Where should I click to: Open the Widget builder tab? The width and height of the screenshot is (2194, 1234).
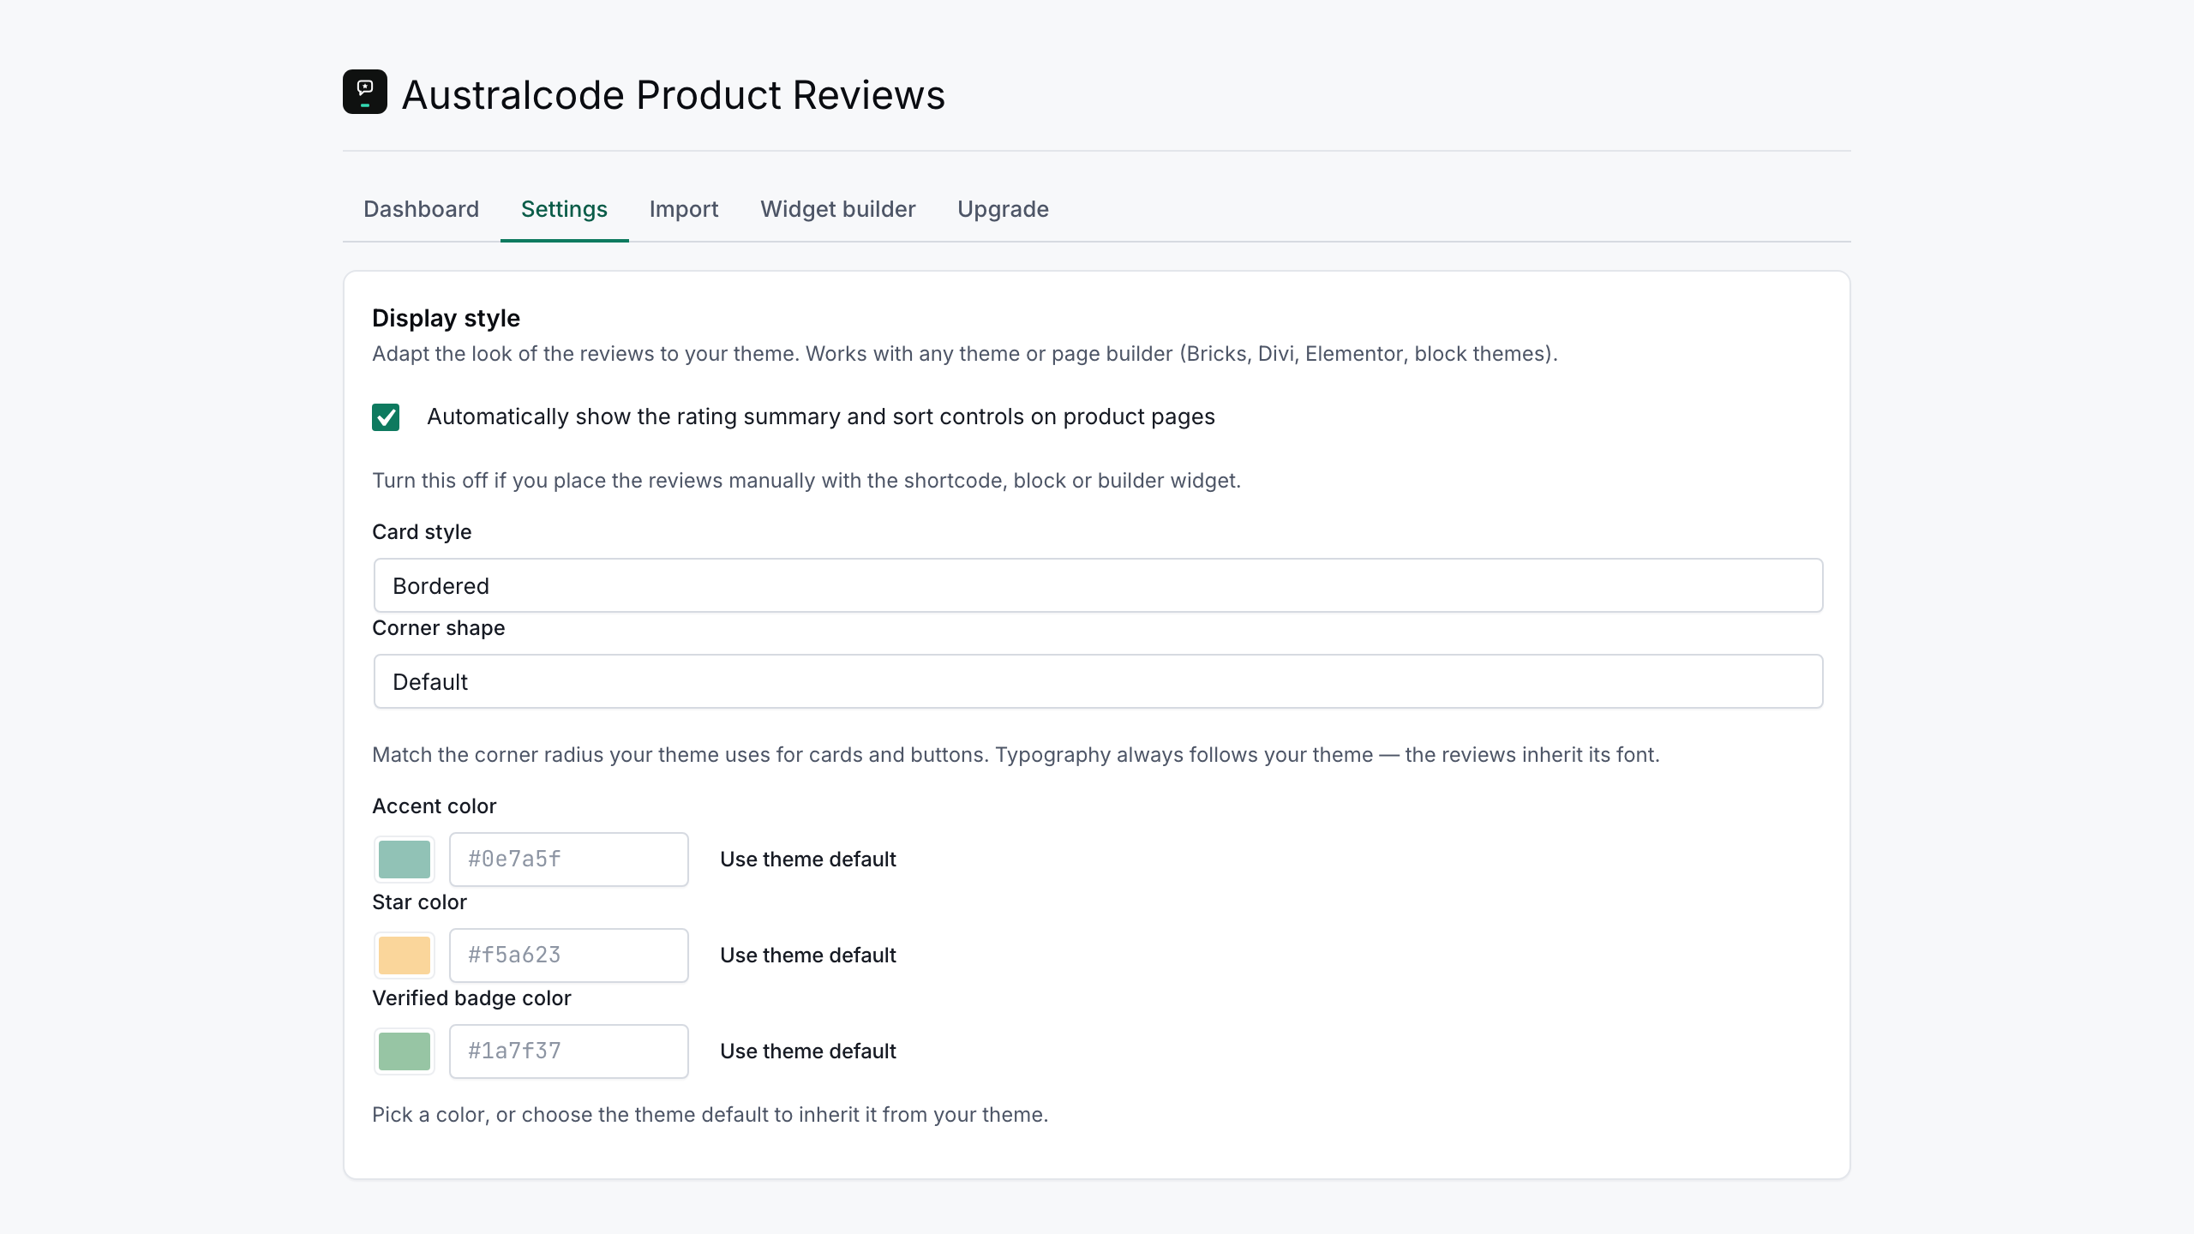[838, 209]
